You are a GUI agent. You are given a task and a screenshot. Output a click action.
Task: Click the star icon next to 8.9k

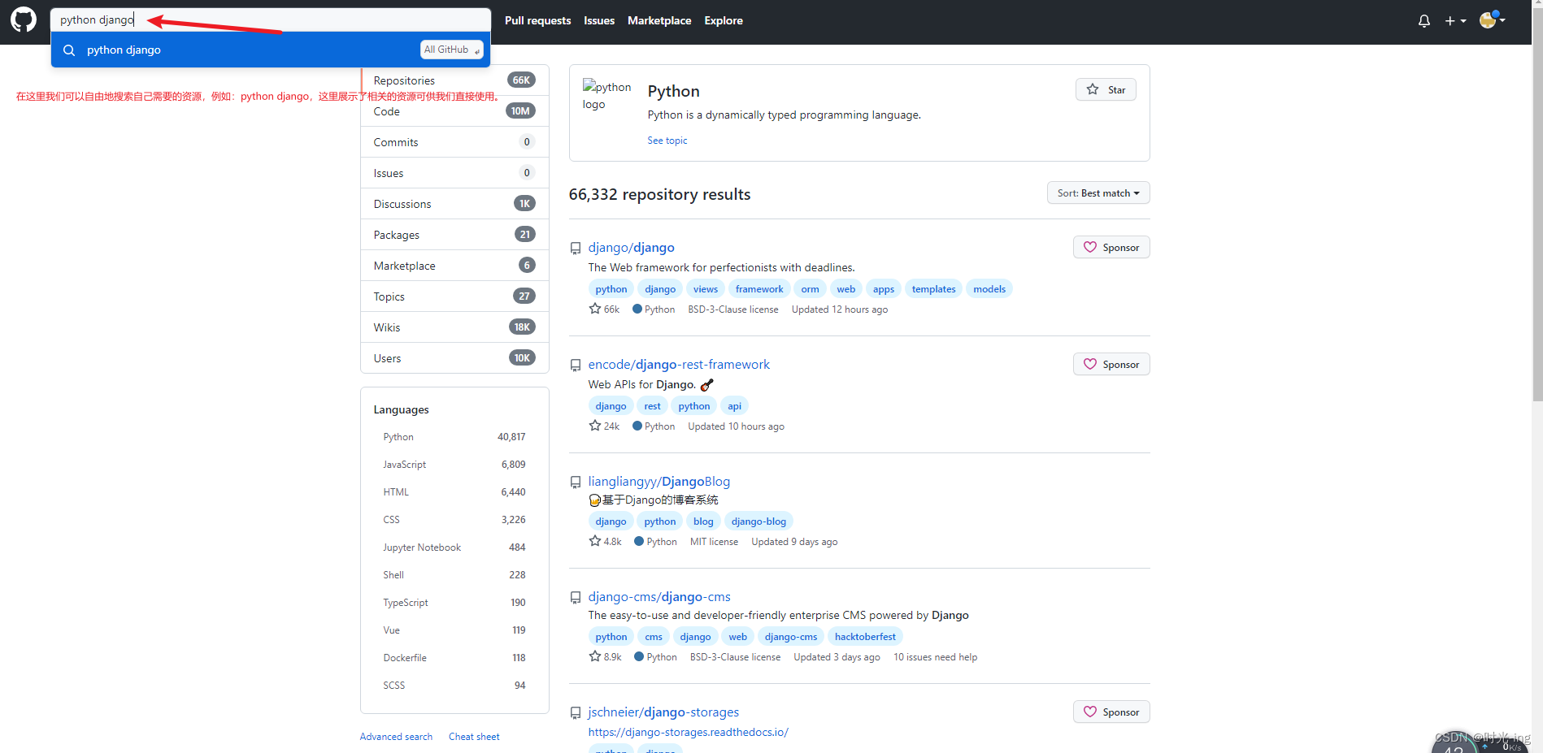(x=595, y=656)
